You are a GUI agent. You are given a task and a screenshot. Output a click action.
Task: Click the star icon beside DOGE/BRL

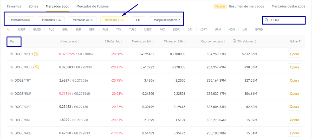coord(11,120)
